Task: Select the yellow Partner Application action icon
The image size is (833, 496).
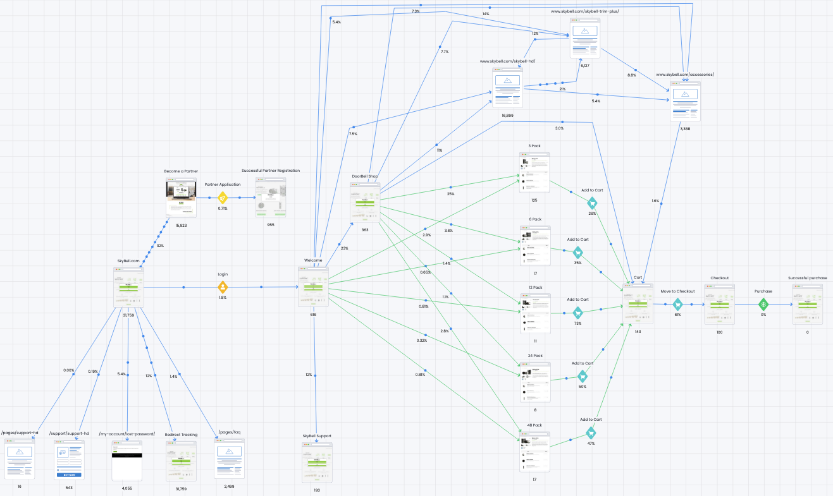Action: (x=222, y=198)
